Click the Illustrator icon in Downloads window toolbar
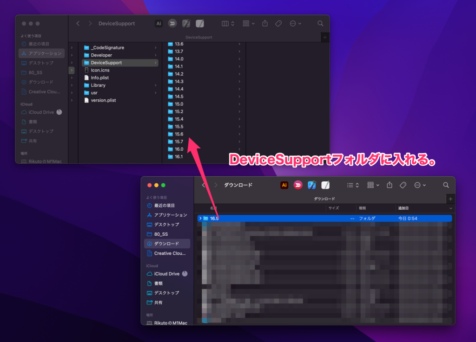The image size is (476, 342). tap(284, 185)
